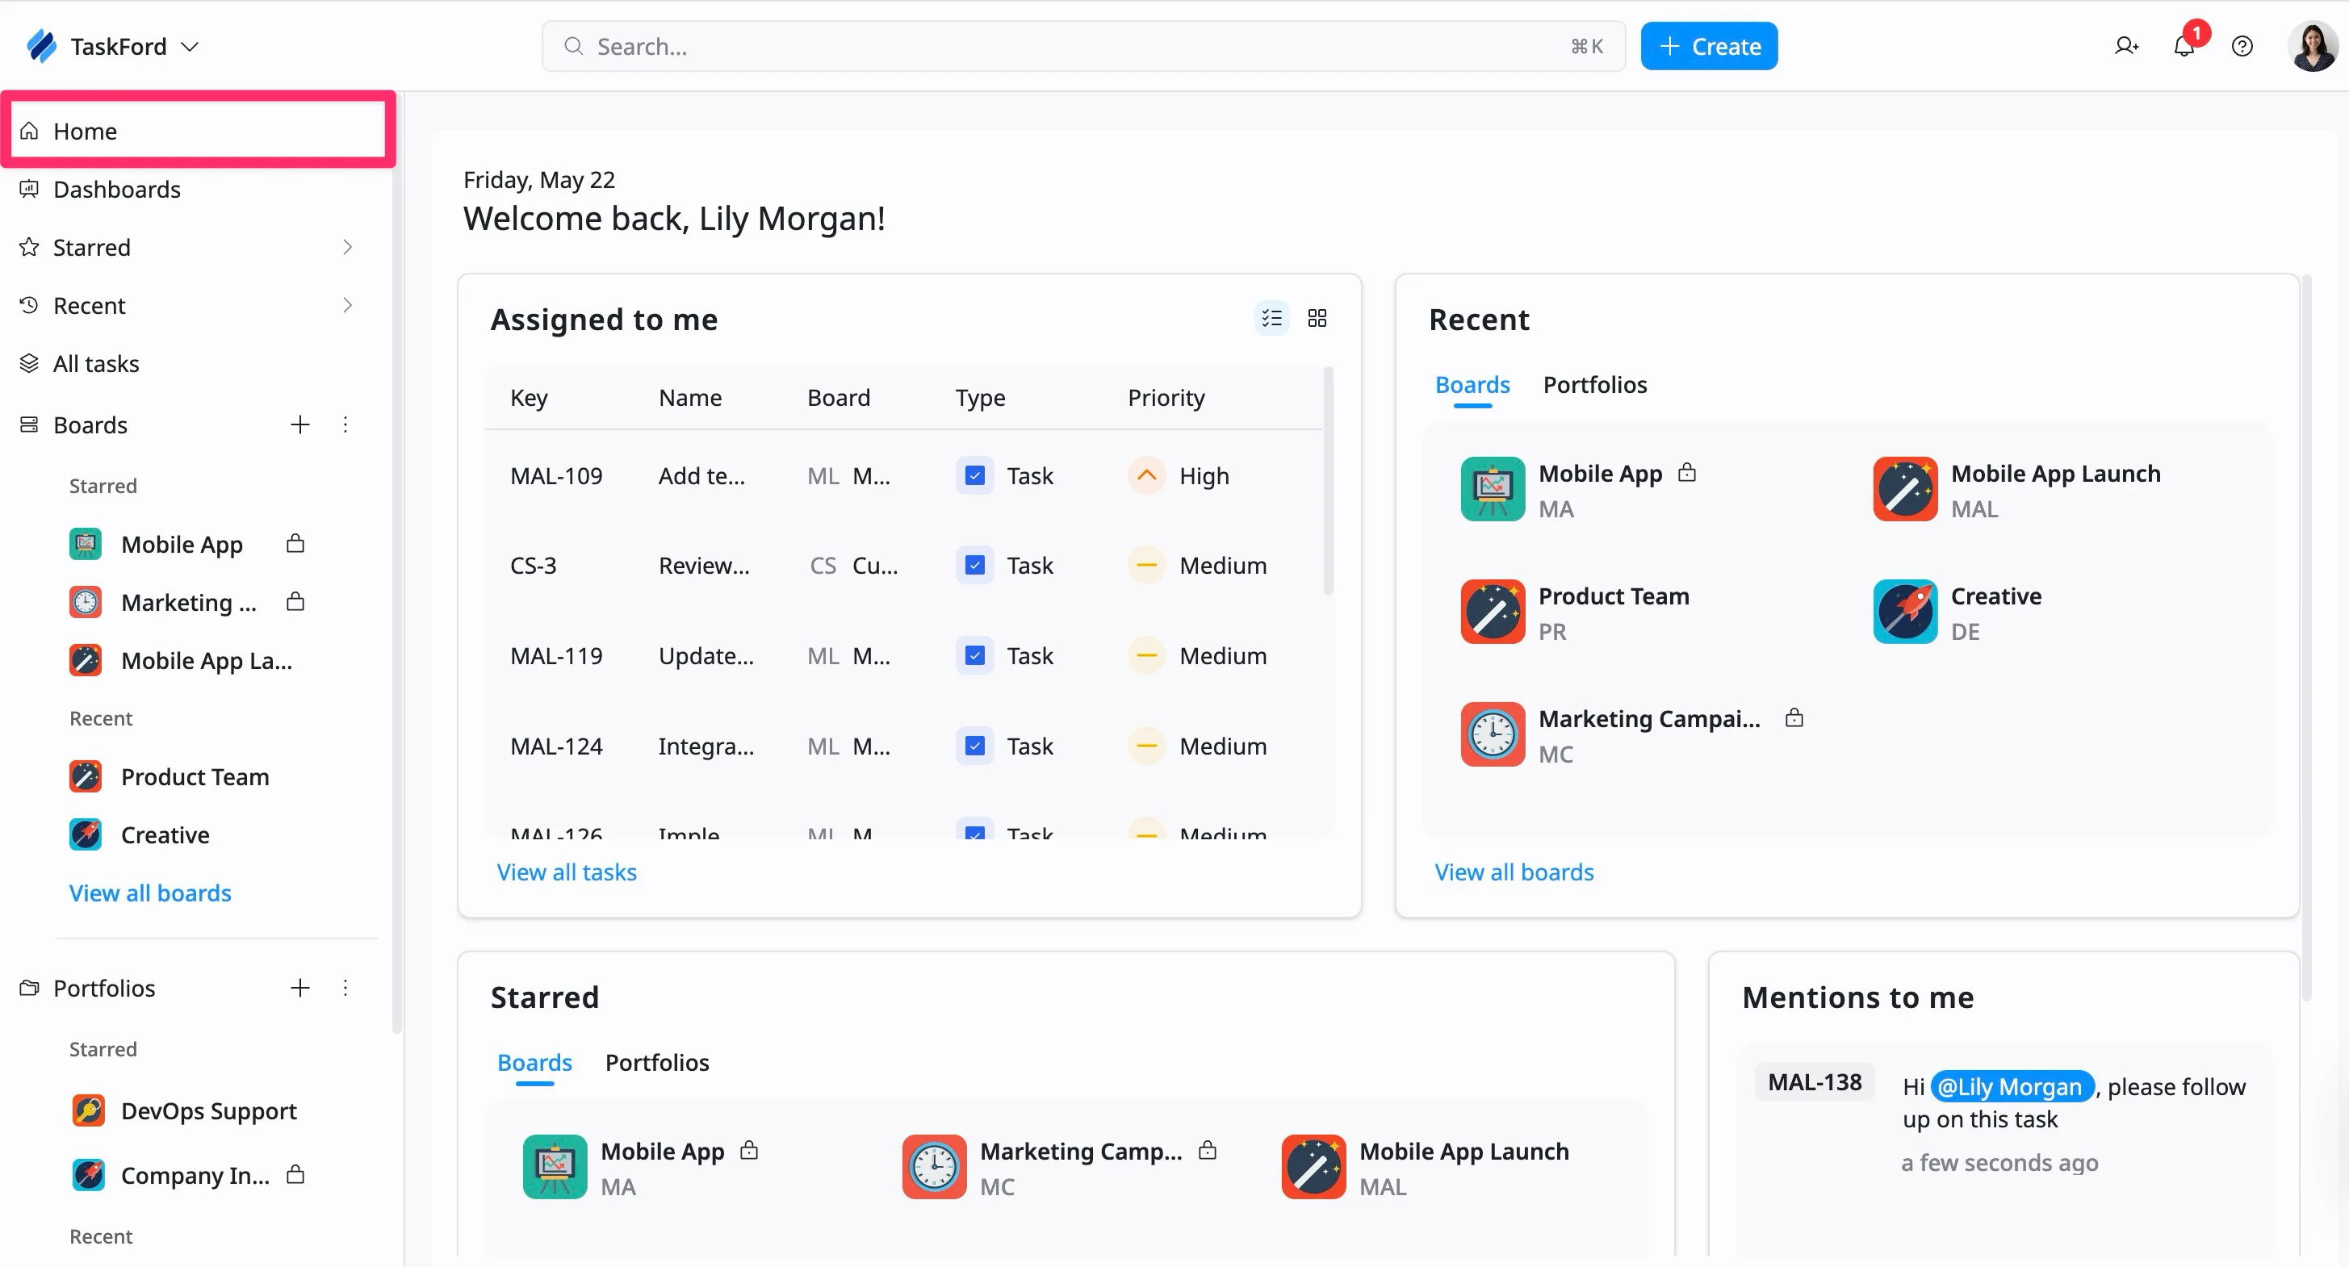Open Boards section more options menu
Image resolution: width=2349 pixels, height=1267 pixels.
coord(345,424)
